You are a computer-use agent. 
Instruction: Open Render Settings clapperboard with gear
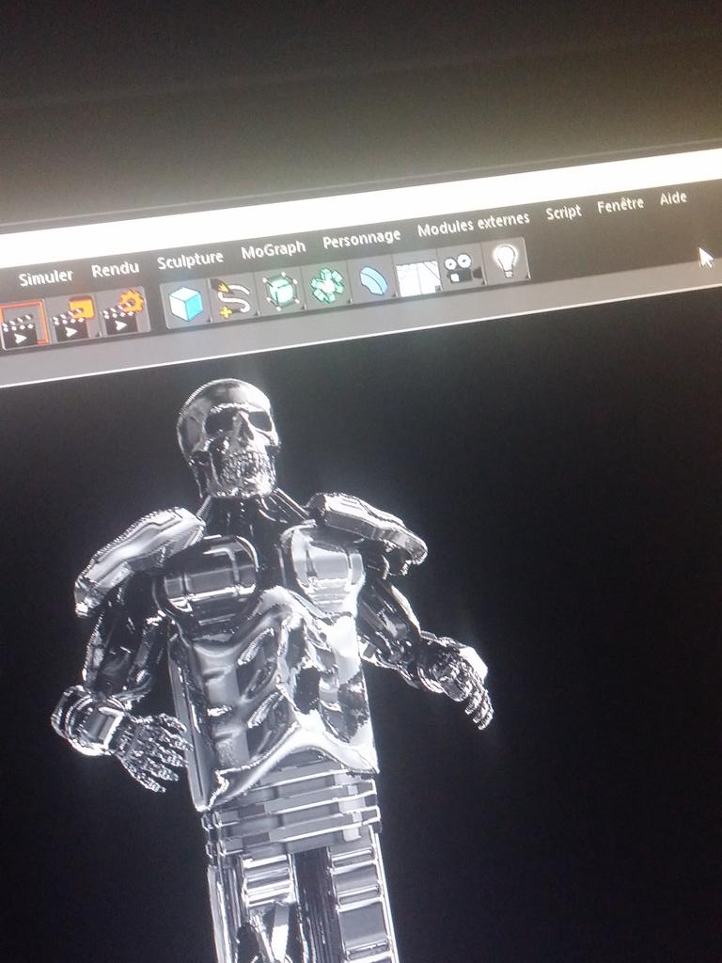pyautogui.click(x=123, y=311)
